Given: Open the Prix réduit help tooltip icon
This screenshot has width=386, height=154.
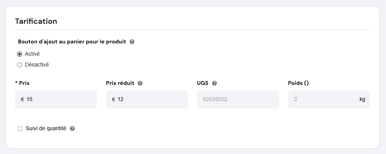Looking at the screenshot, I should (x=140, y=83).
